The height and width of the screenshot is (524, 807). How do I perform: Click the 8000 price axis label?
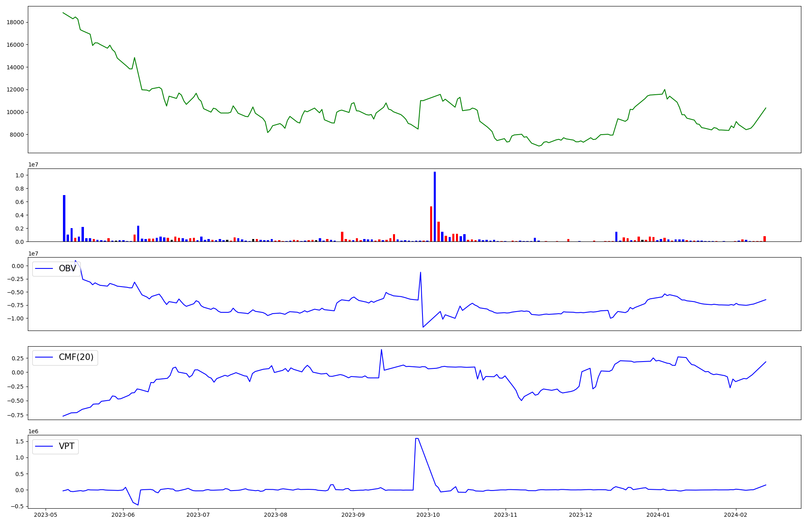coord(17,135)
